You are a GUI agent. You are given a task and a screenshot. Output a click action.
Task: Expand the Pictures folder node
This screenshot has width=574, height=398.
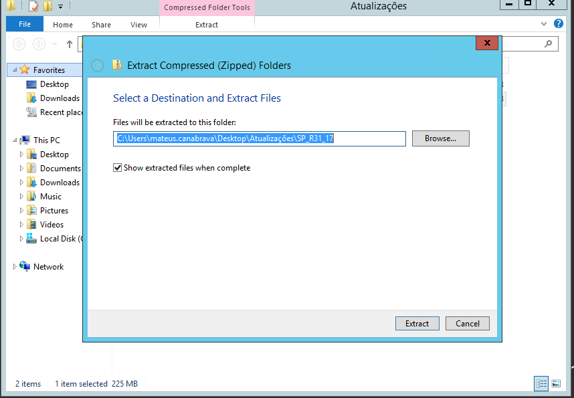[21, 210]
